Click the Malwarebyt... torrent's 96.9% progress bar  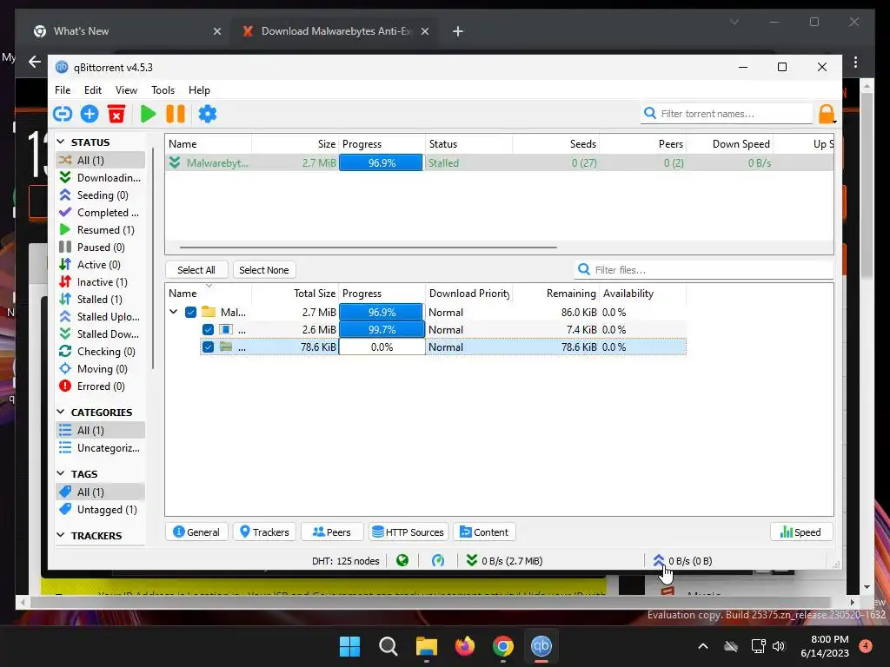382,162
